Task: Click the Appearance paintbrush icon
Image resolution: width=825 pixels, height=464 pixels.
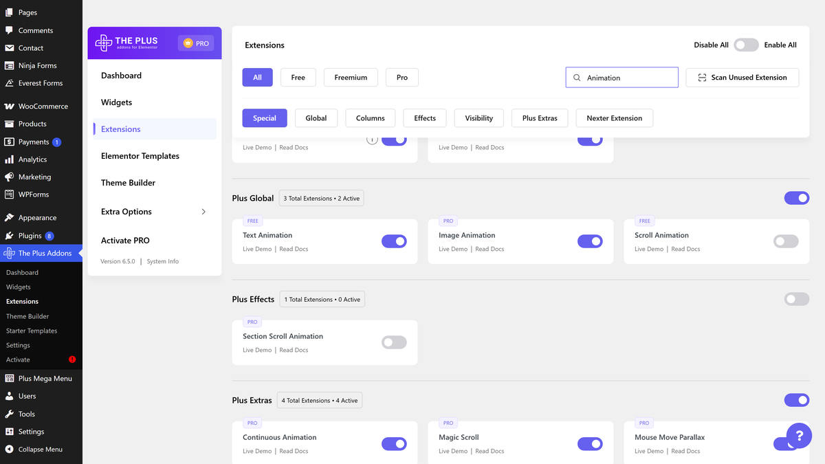Action: (9, 218)
